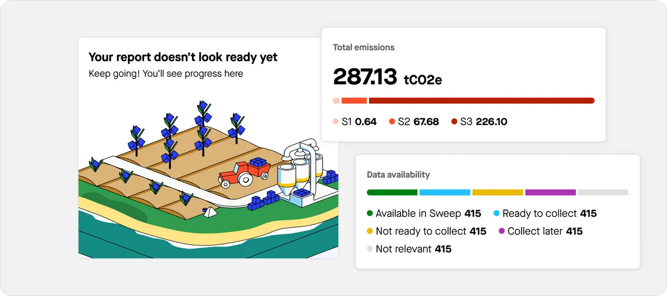The height and width of the screenshot is (296, 667).
Task: Select the S3 dark red emissions bar segment
Action: tap(481, 100)
